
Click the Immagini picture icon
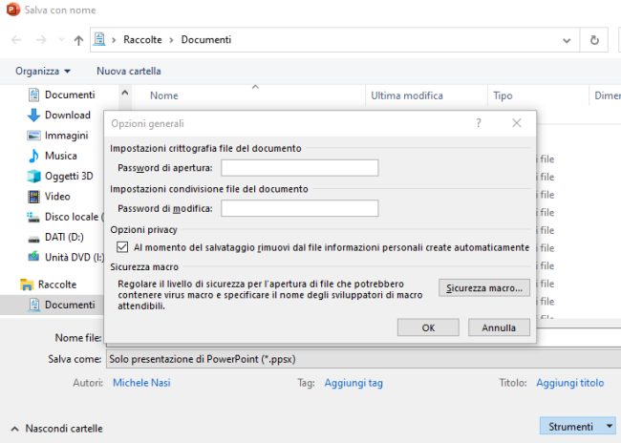[33, 136]
